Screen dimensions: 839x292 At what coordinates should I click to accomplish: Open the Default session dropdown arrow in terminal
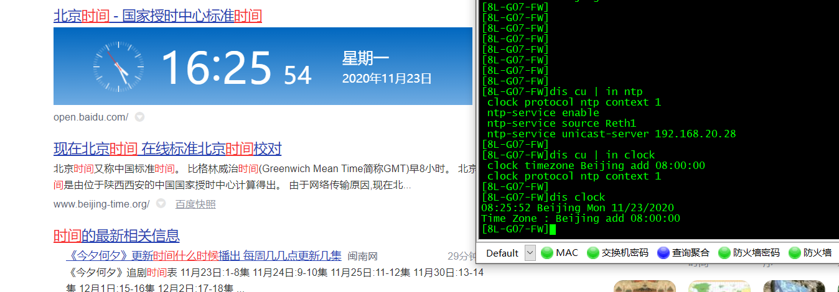530,253
